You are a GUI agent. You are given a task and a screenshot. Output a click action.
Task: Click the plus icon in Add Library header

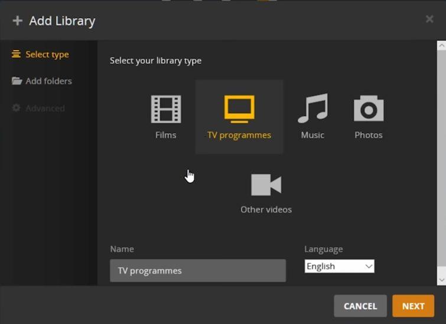(18, 21)
